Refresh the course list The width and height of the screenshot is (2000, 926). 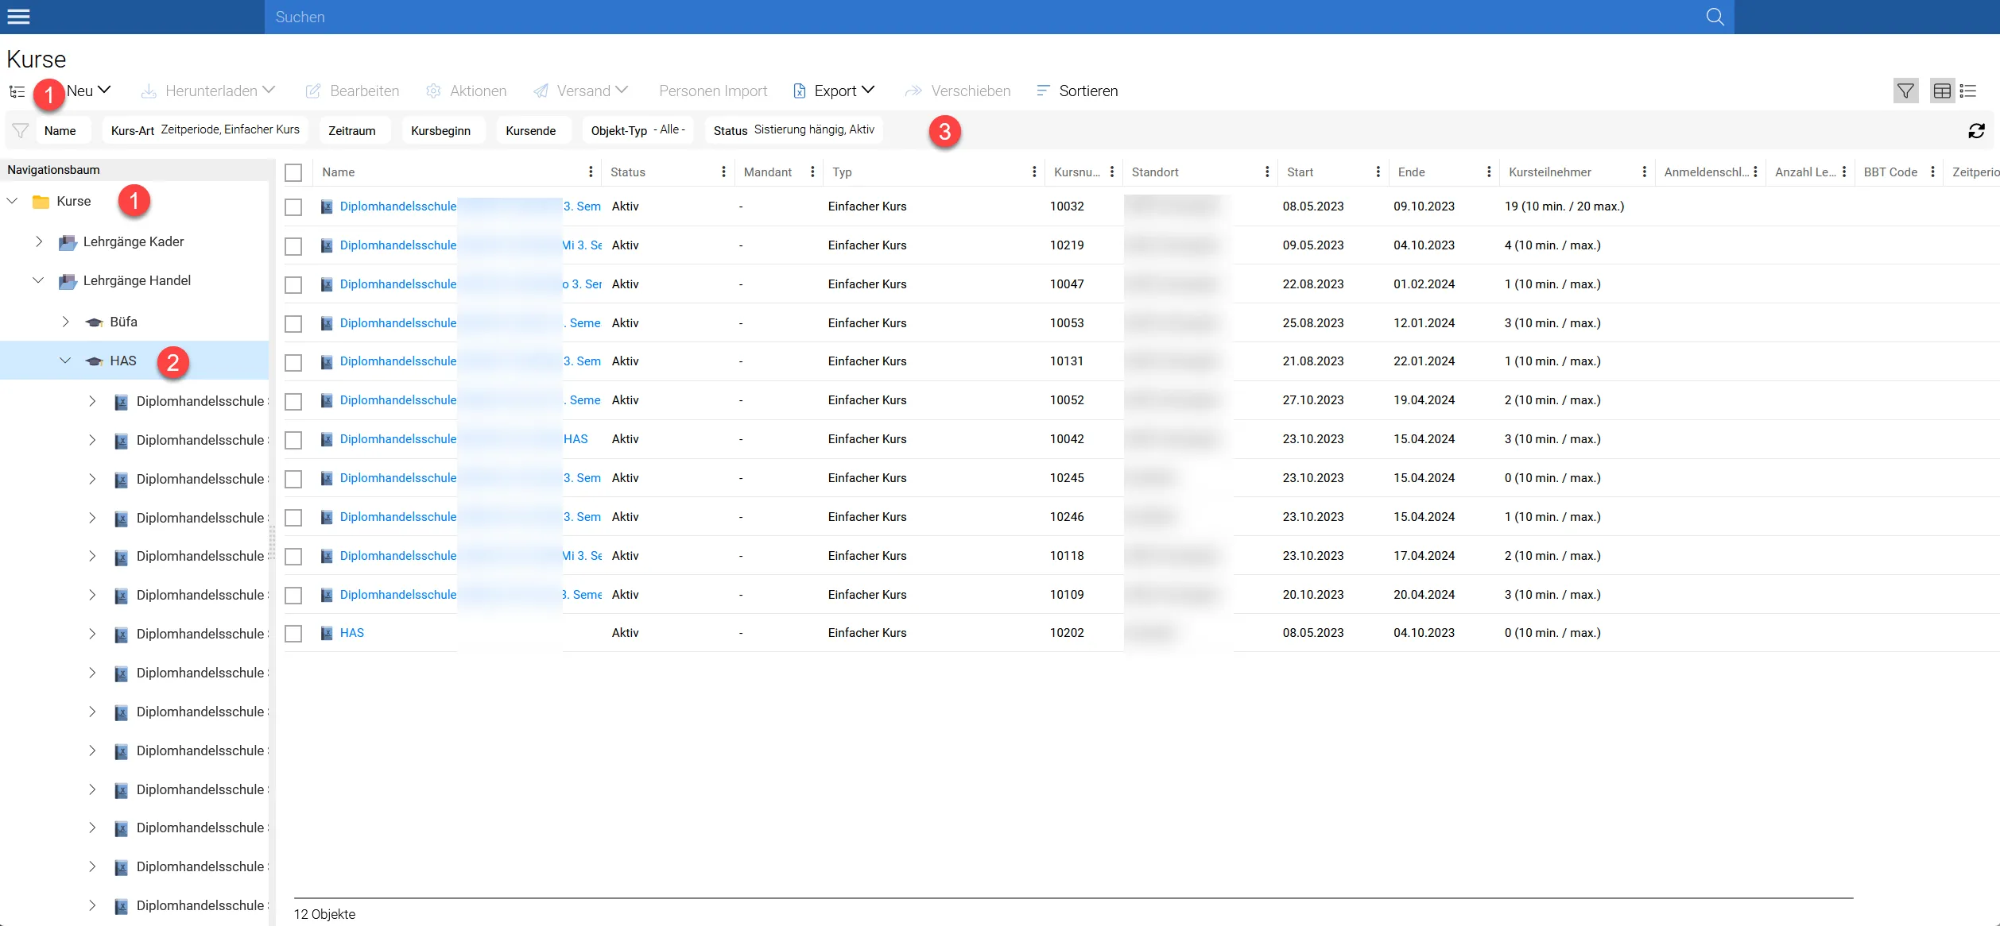pyautogui.click(x=1976, y=131)
